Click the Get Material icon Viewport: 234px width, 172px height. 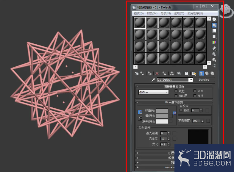tap(137, 74)
